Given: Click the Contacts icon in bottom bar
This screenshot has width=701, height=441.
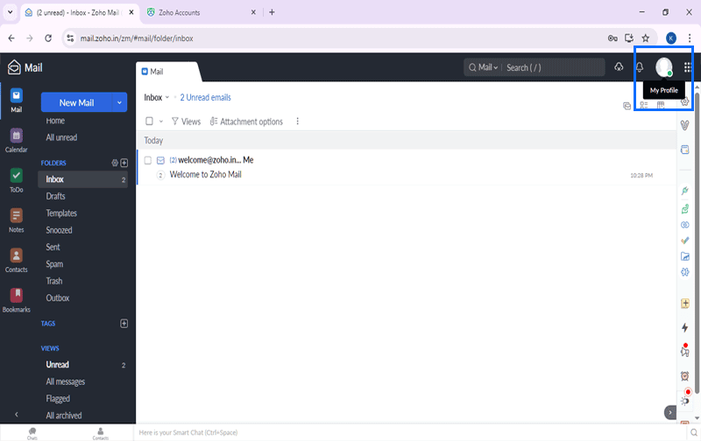Looking at the screenshot, I should 101,433.
